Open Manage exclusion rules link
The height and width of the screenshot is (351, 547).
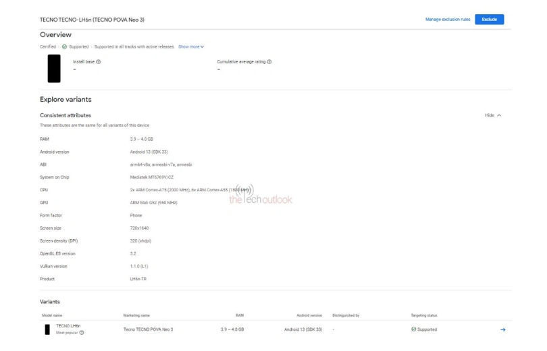coord(448,20)
